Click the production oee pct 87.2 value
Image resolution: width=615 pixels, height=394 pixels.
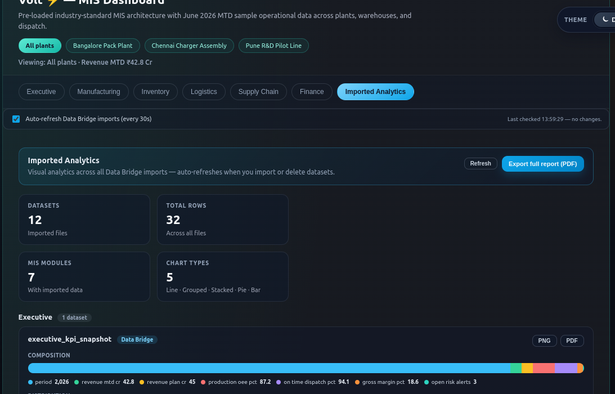(x=265, y=382)
